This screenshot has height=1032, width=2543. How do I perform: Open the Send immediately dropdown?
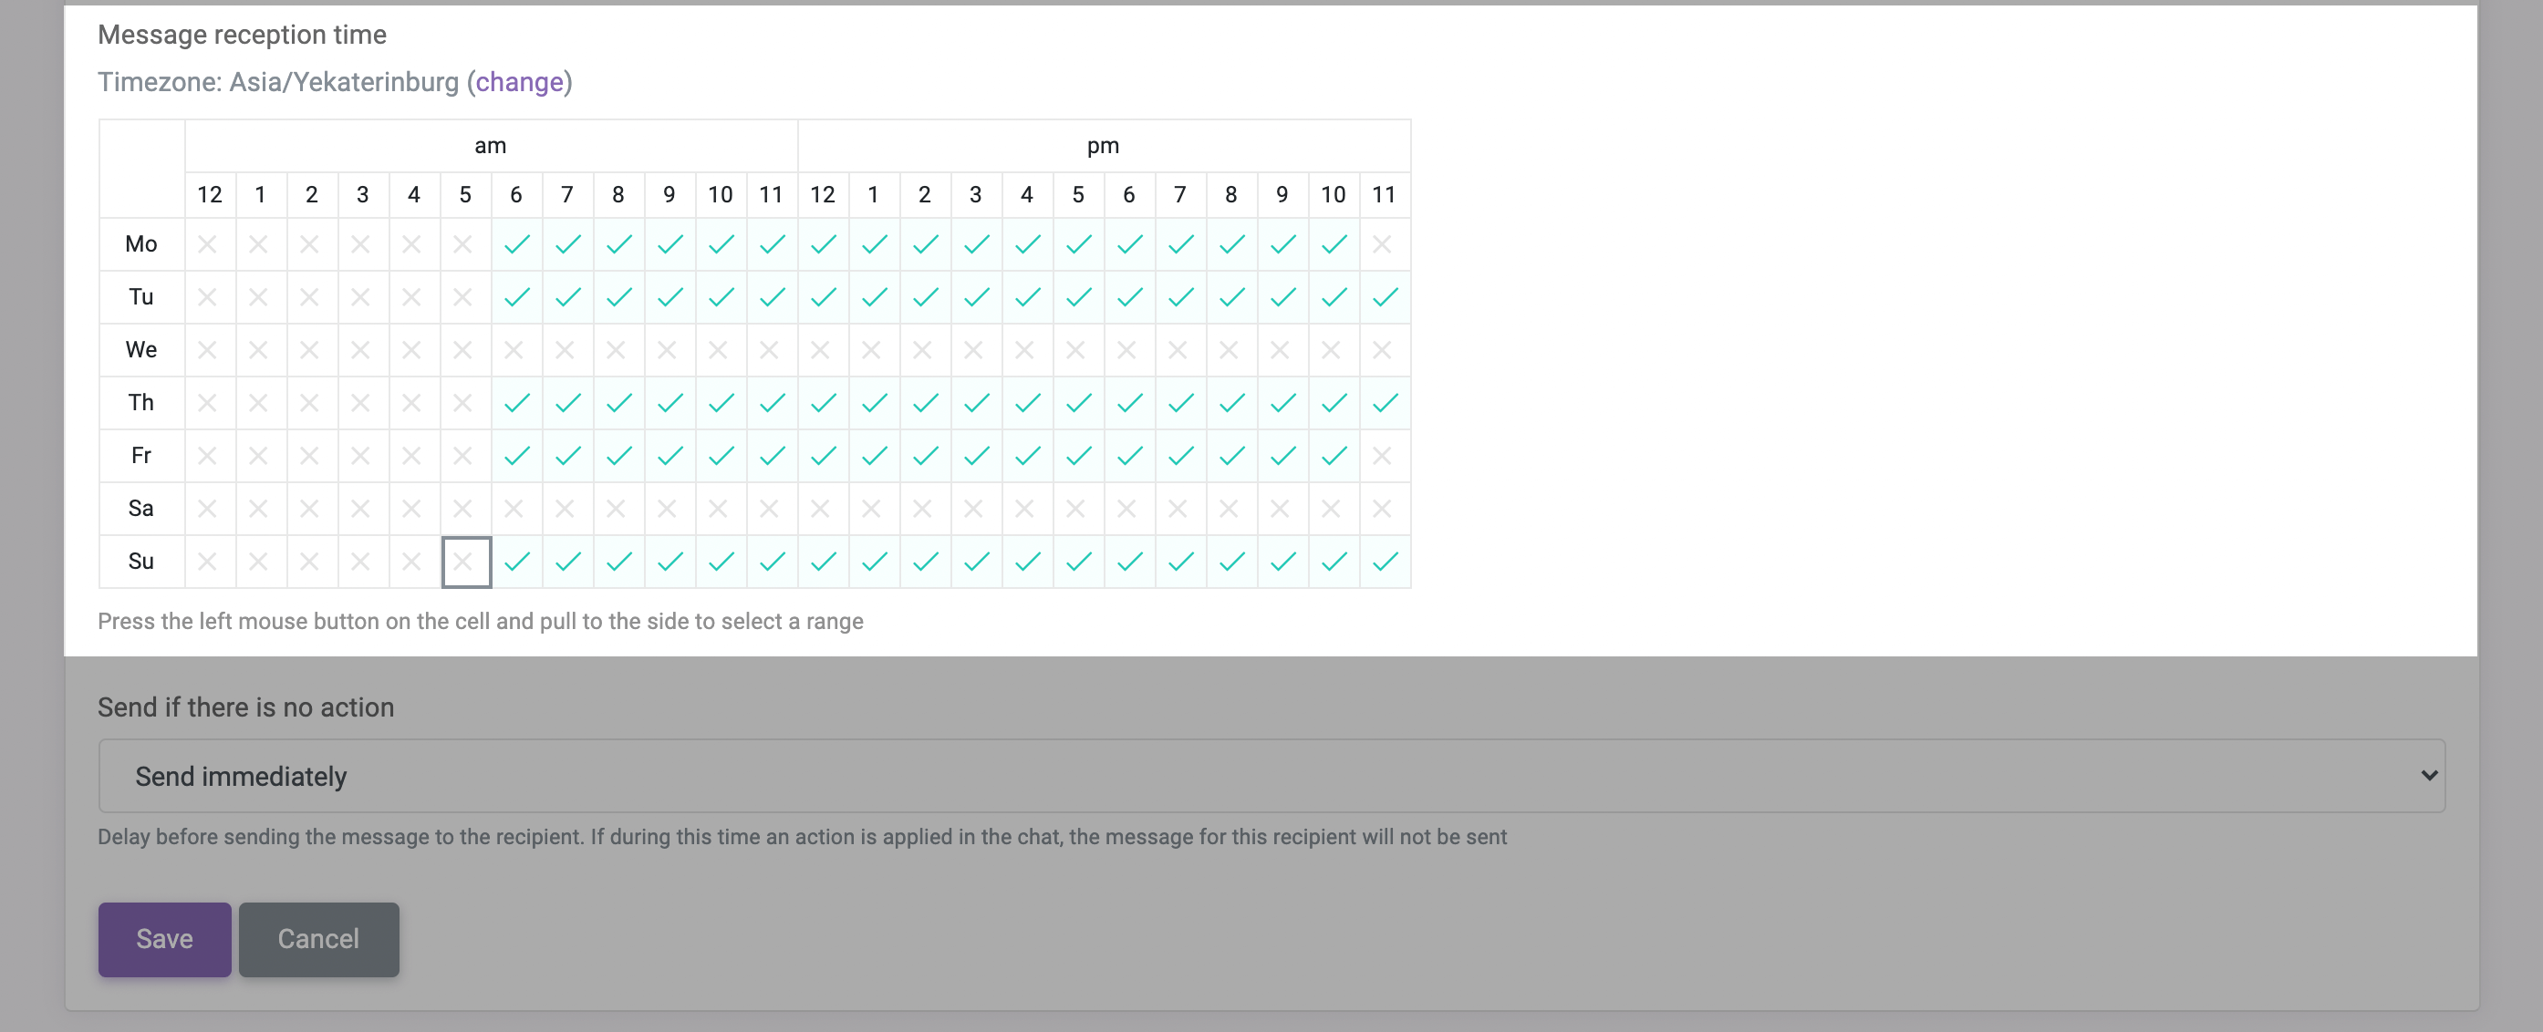tap(1271, 776)
